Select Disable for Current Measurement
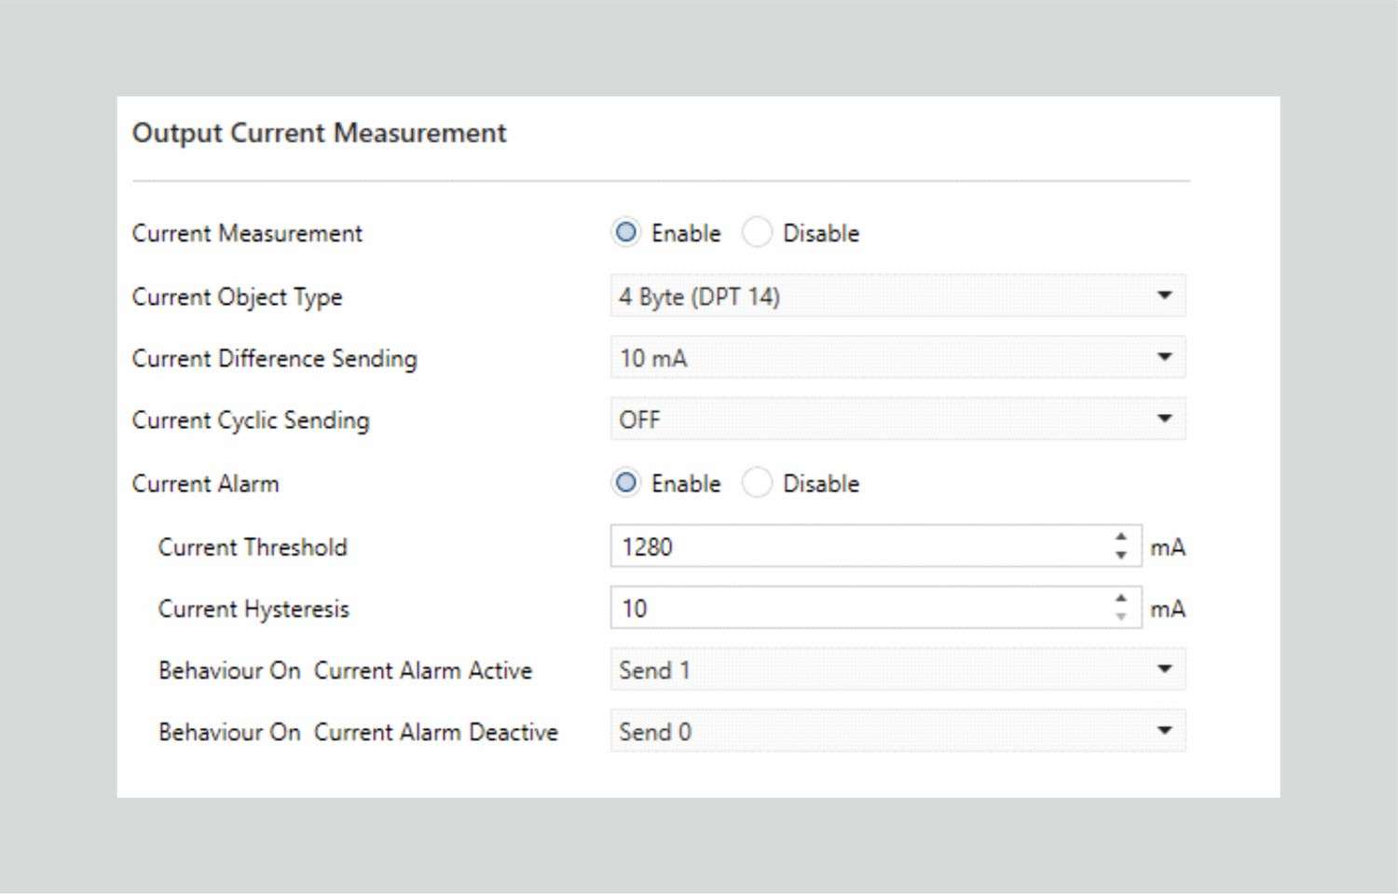The height and width of the screenshot is (894, 1398). click(x=757, y=232)
